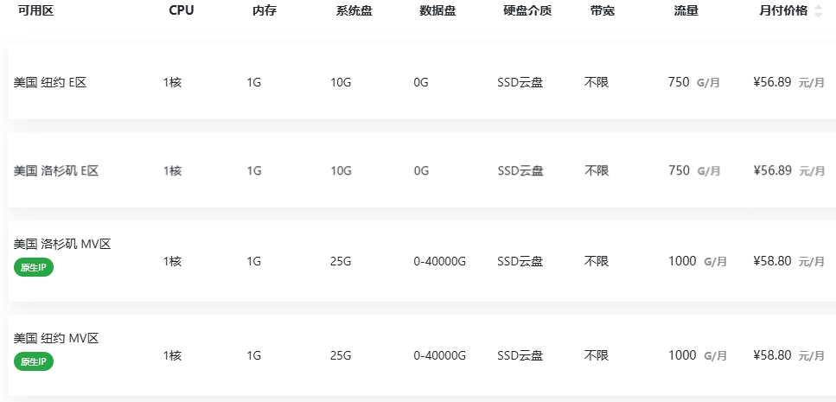836x402 pixels.
Task: Click 1000 G/月 traffic in 洛杉矶 MV区 row
Action: (x=698, y=261)
